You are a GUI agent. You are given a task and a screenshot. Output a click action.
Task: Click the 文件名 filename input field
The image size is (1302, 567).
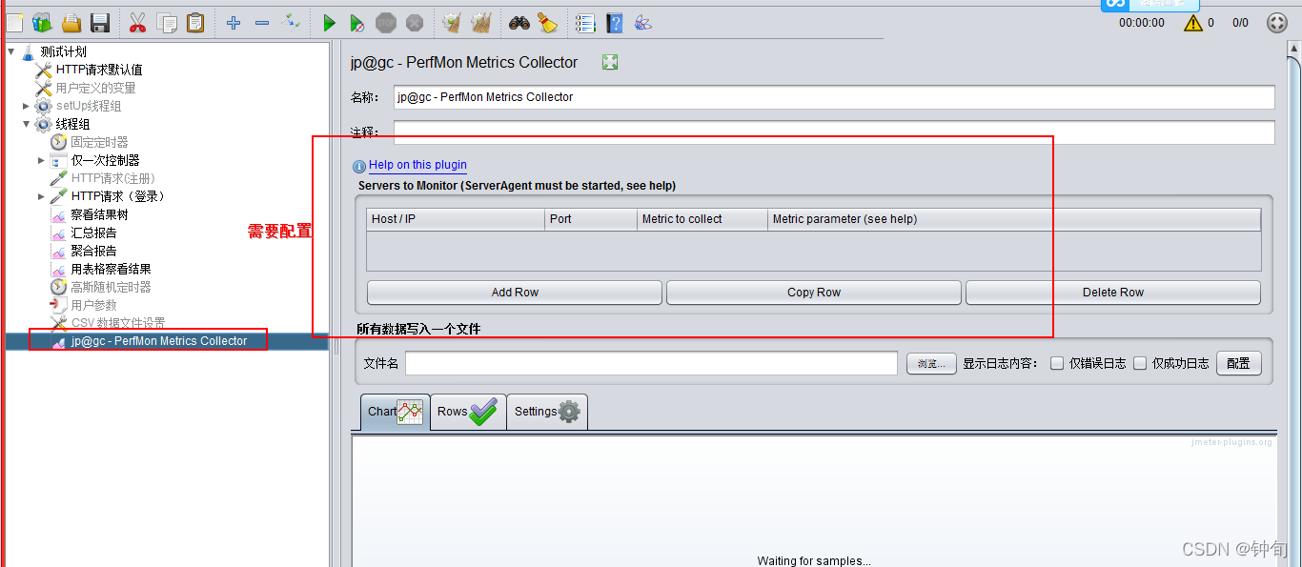[651, 363]
